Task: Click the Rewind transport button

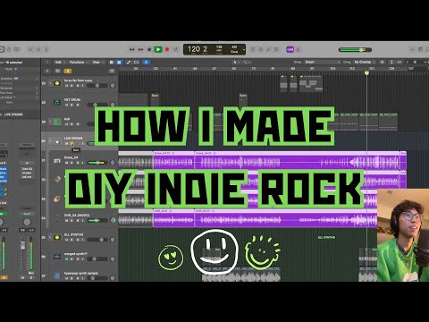Action: (x=131, y=49)
